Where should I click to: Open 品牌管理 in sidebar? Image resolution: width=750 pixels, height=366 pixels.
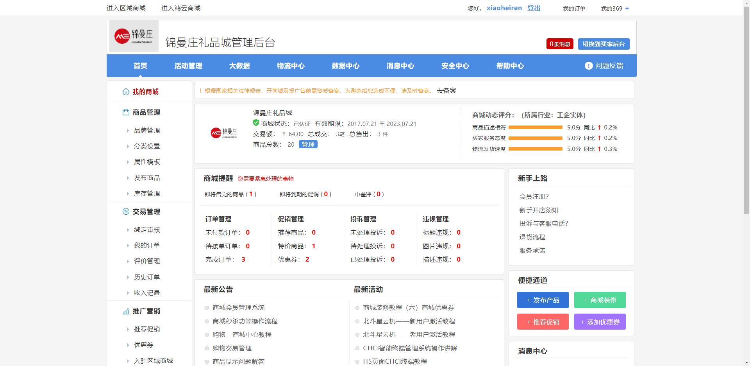click(147, 130)
